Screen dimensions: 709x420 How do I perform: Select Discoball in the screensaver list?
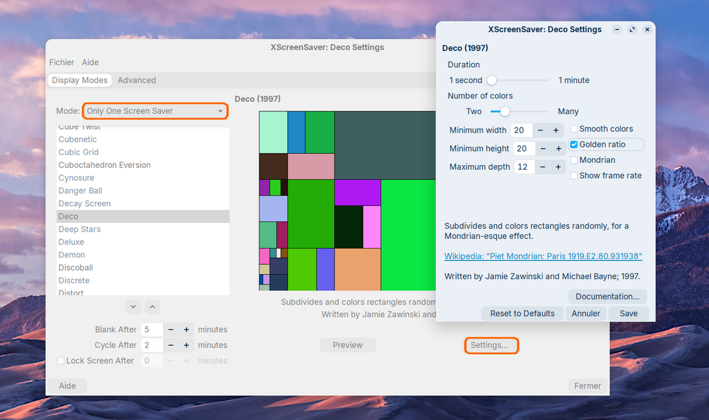tap(76, 268)
